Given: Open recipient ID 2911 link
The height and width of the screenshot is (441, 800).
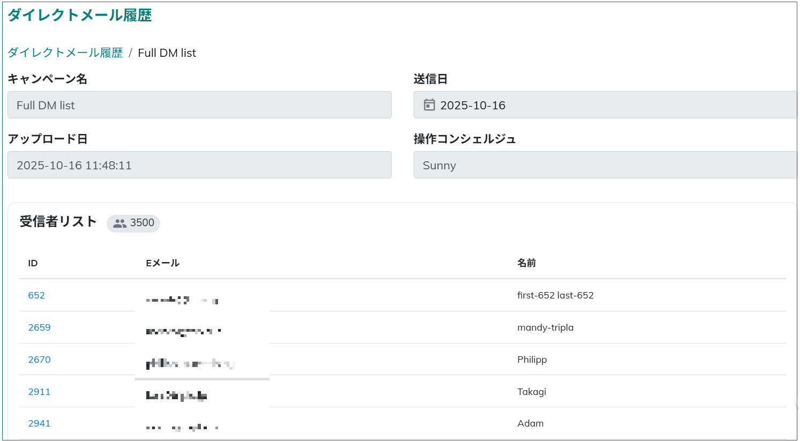Looking at the screenshot, I should click(x=39, y=392).
